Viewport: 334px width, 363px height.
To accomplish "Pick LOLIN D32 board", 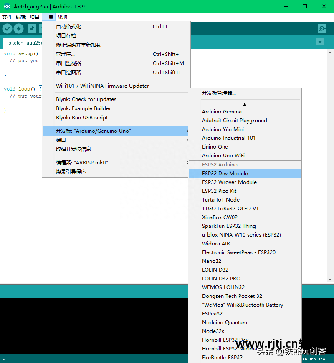I will 245,270.
